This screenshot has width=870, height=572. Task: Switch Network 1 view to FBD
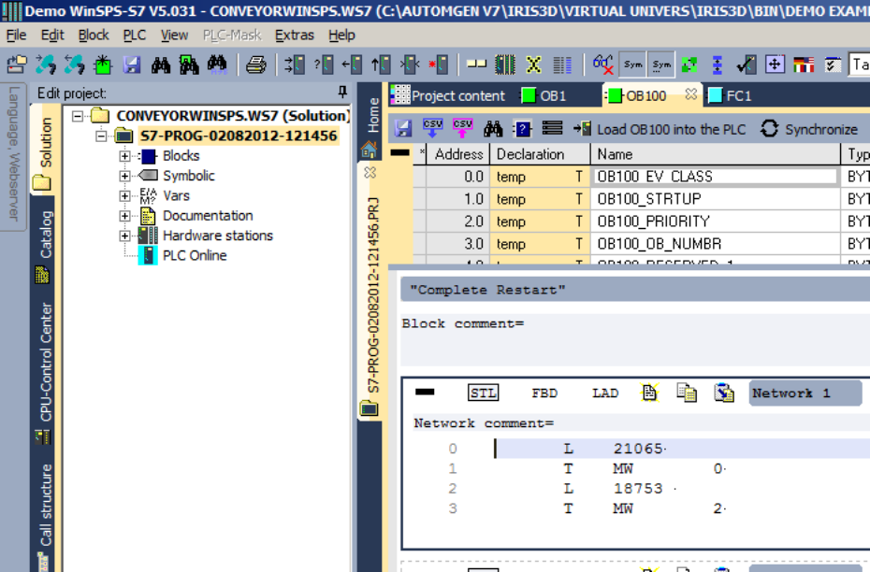[x=544, y=393]
